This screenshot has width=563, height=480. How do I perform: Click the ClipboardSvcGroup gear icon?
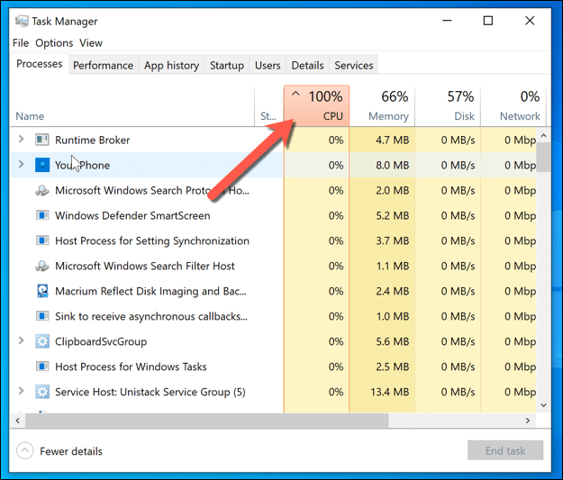tap(42, 341)
